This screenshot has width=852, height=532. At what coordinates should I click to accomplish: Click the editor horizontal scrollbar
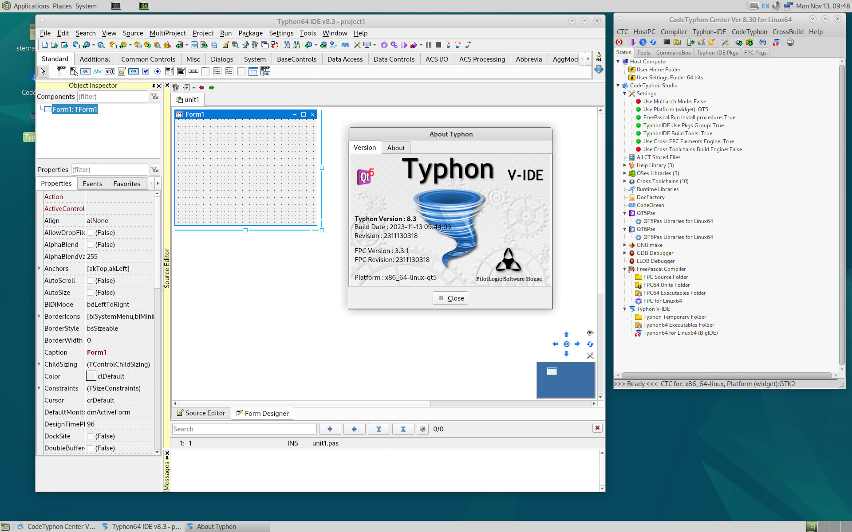384,403
